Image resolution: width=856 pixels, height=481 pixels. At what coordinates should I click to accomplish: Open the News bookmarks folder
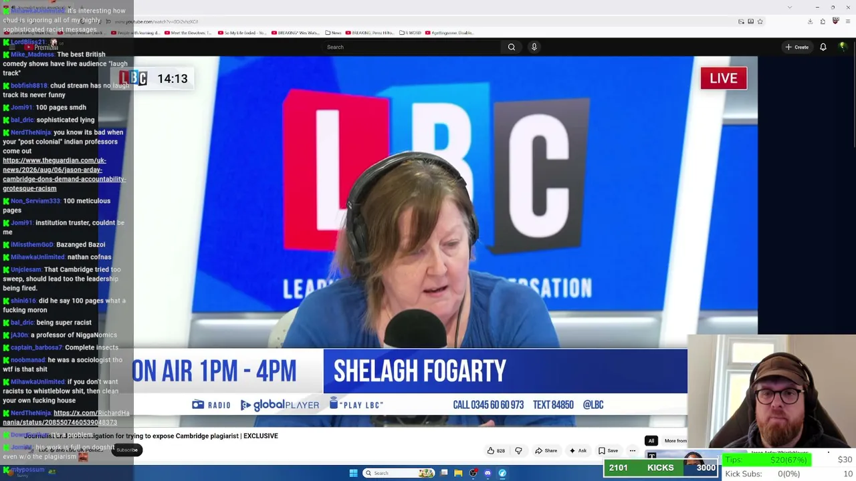(334, 33)
